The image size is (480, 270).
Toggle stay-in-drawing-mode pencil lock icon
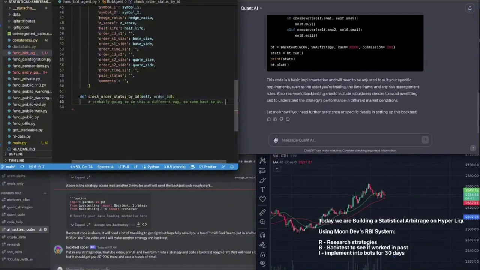tap(262, 245)
